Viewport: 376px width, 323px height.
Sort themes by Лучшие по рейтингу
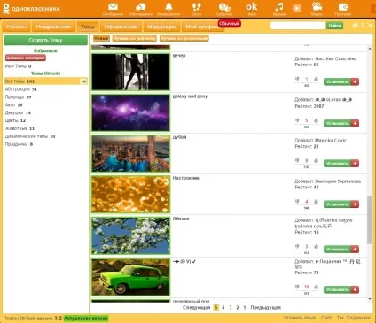click(x=135, y=38)
